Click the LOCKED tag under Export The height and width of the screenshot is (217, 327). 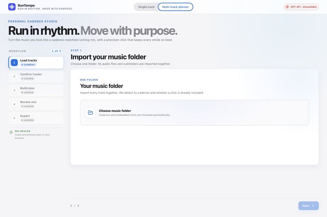[27, 120]
